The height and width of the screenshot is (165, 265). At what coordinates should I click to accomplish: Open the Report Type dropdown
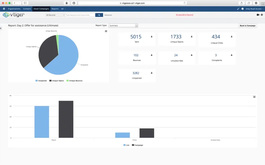(123, 26)
